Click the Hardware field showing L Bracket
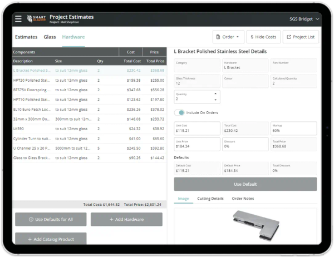The height and width of the screenshot is (257, 334). [x=245, y=66]
